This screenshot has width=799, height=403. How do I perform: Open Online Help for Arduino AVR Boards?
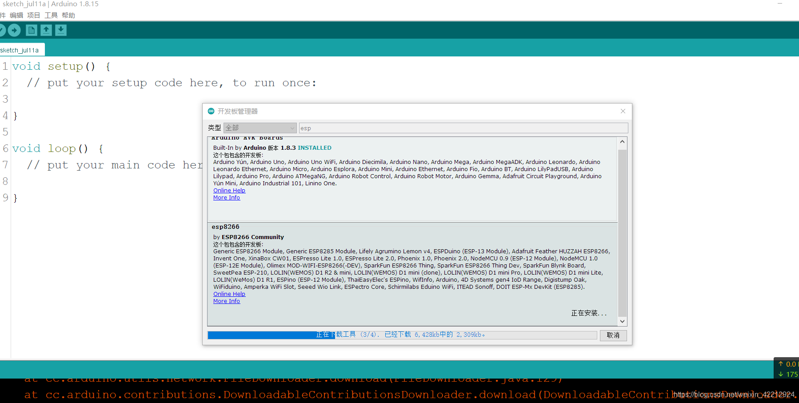click(x=229, y=191)
